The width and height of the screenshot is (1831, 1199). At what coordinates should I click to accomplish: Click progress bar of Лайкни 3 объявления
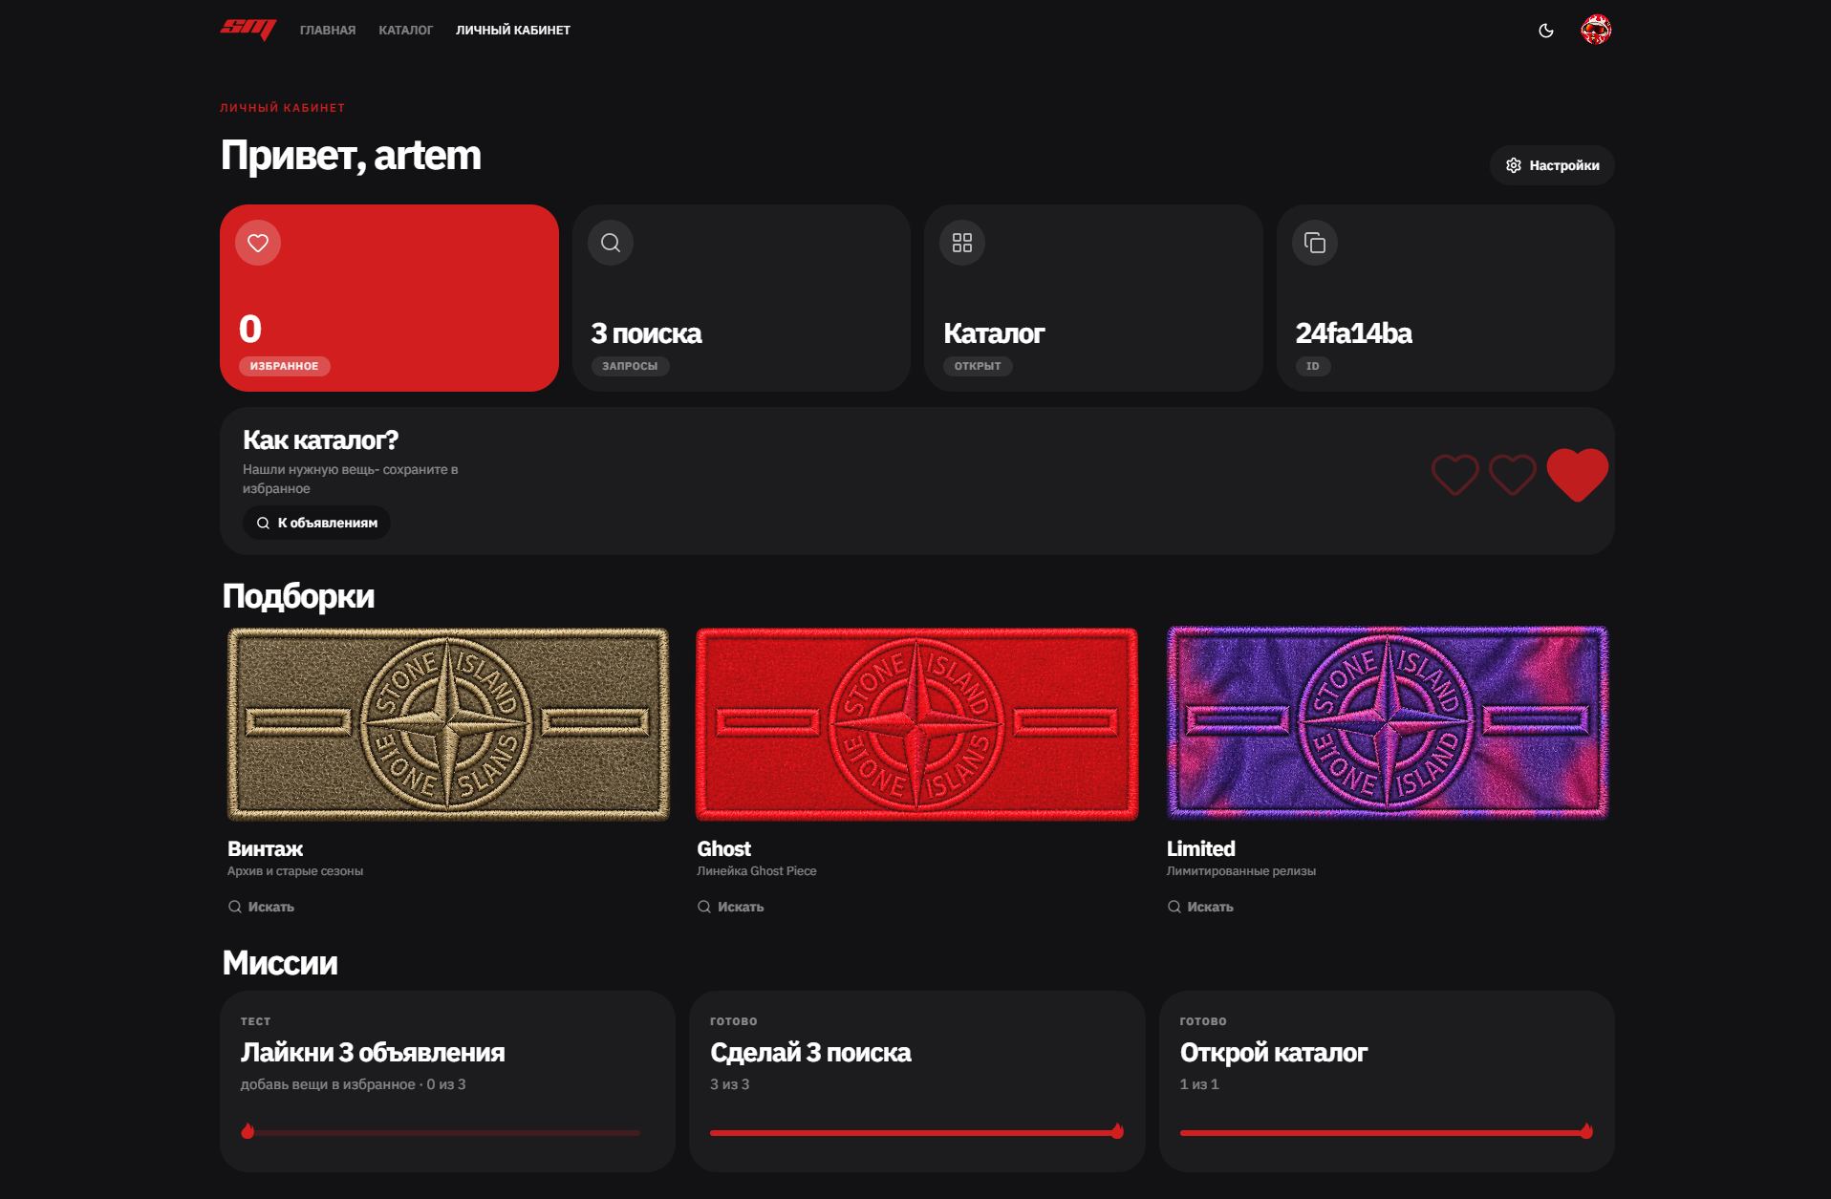click(441, 1132)
